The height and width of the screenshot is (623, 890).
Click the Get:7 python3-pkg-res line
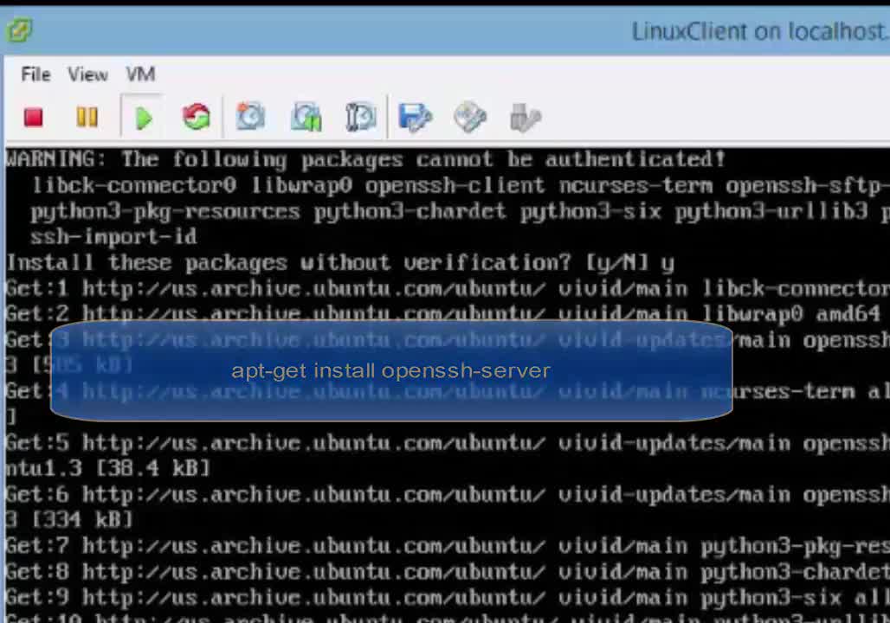(x=448, y=546)
